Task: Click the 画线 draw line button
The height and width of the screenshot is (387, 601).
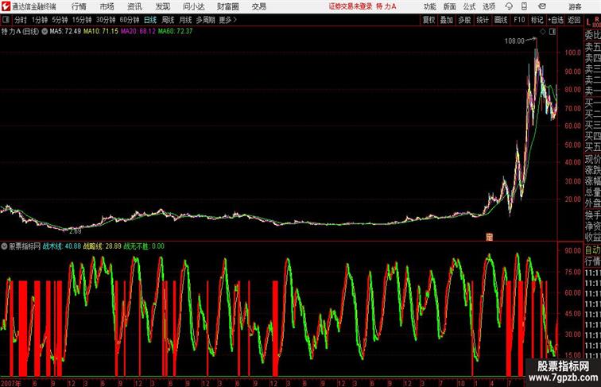Action: pos(501,20)
